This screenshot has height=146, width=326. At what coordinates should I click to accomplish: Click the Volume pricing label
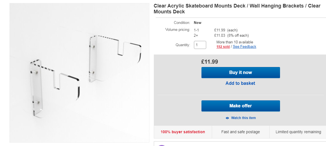click(177, 30)
